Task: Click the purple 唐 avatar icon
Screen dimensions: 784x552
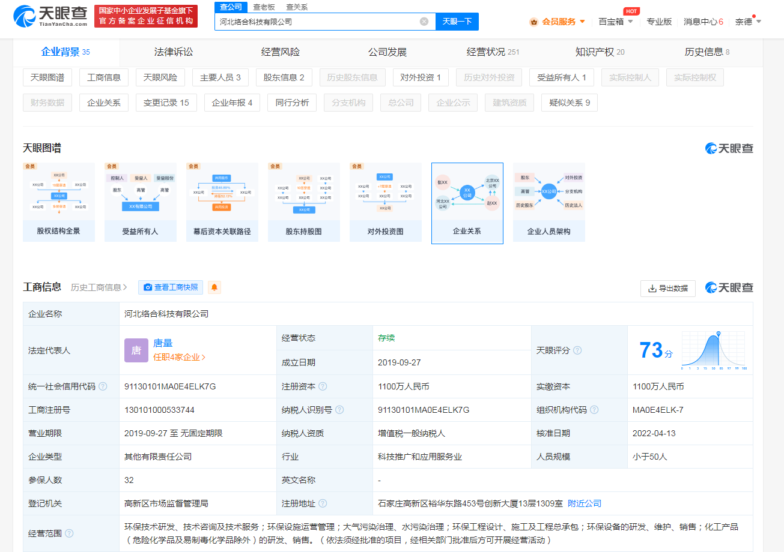Action: click(136, 350)
